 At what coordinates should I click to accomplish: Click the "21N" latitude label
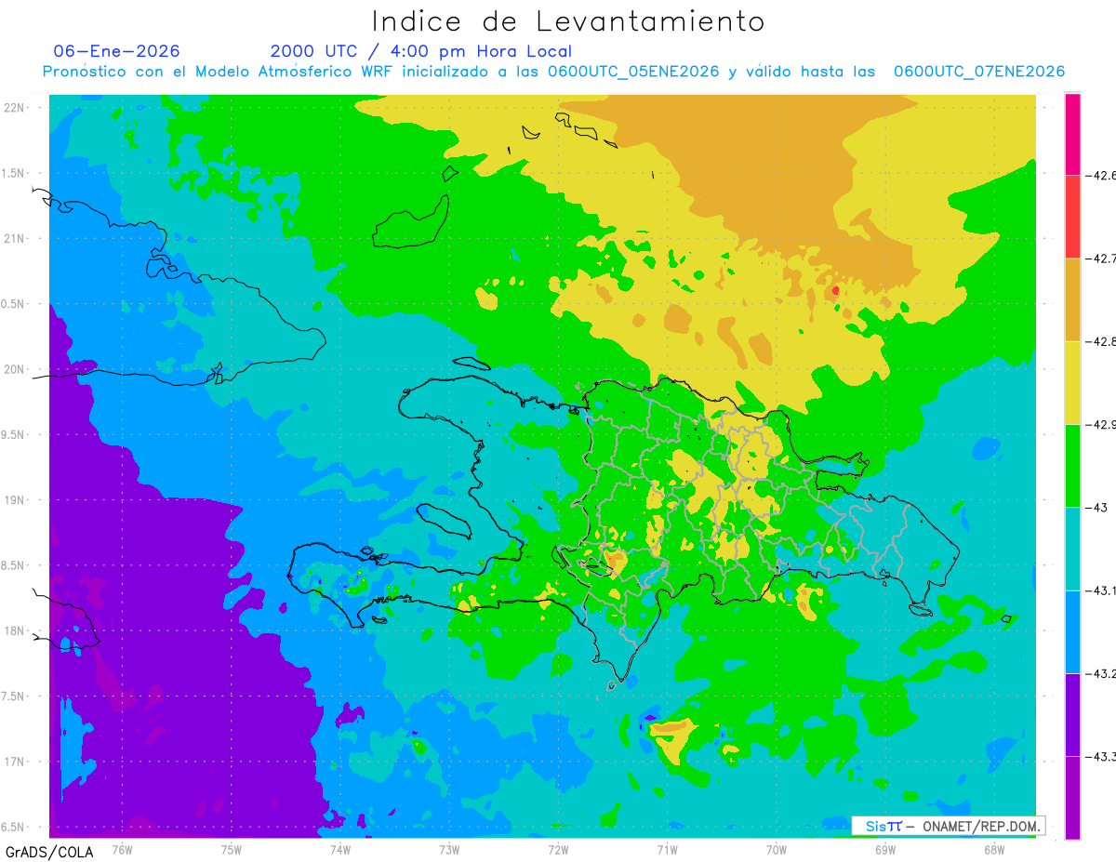[14, 238]
